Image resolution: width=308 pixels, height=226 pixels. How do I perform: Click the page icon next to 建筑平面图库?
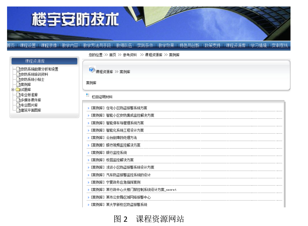tap(18, 110)
